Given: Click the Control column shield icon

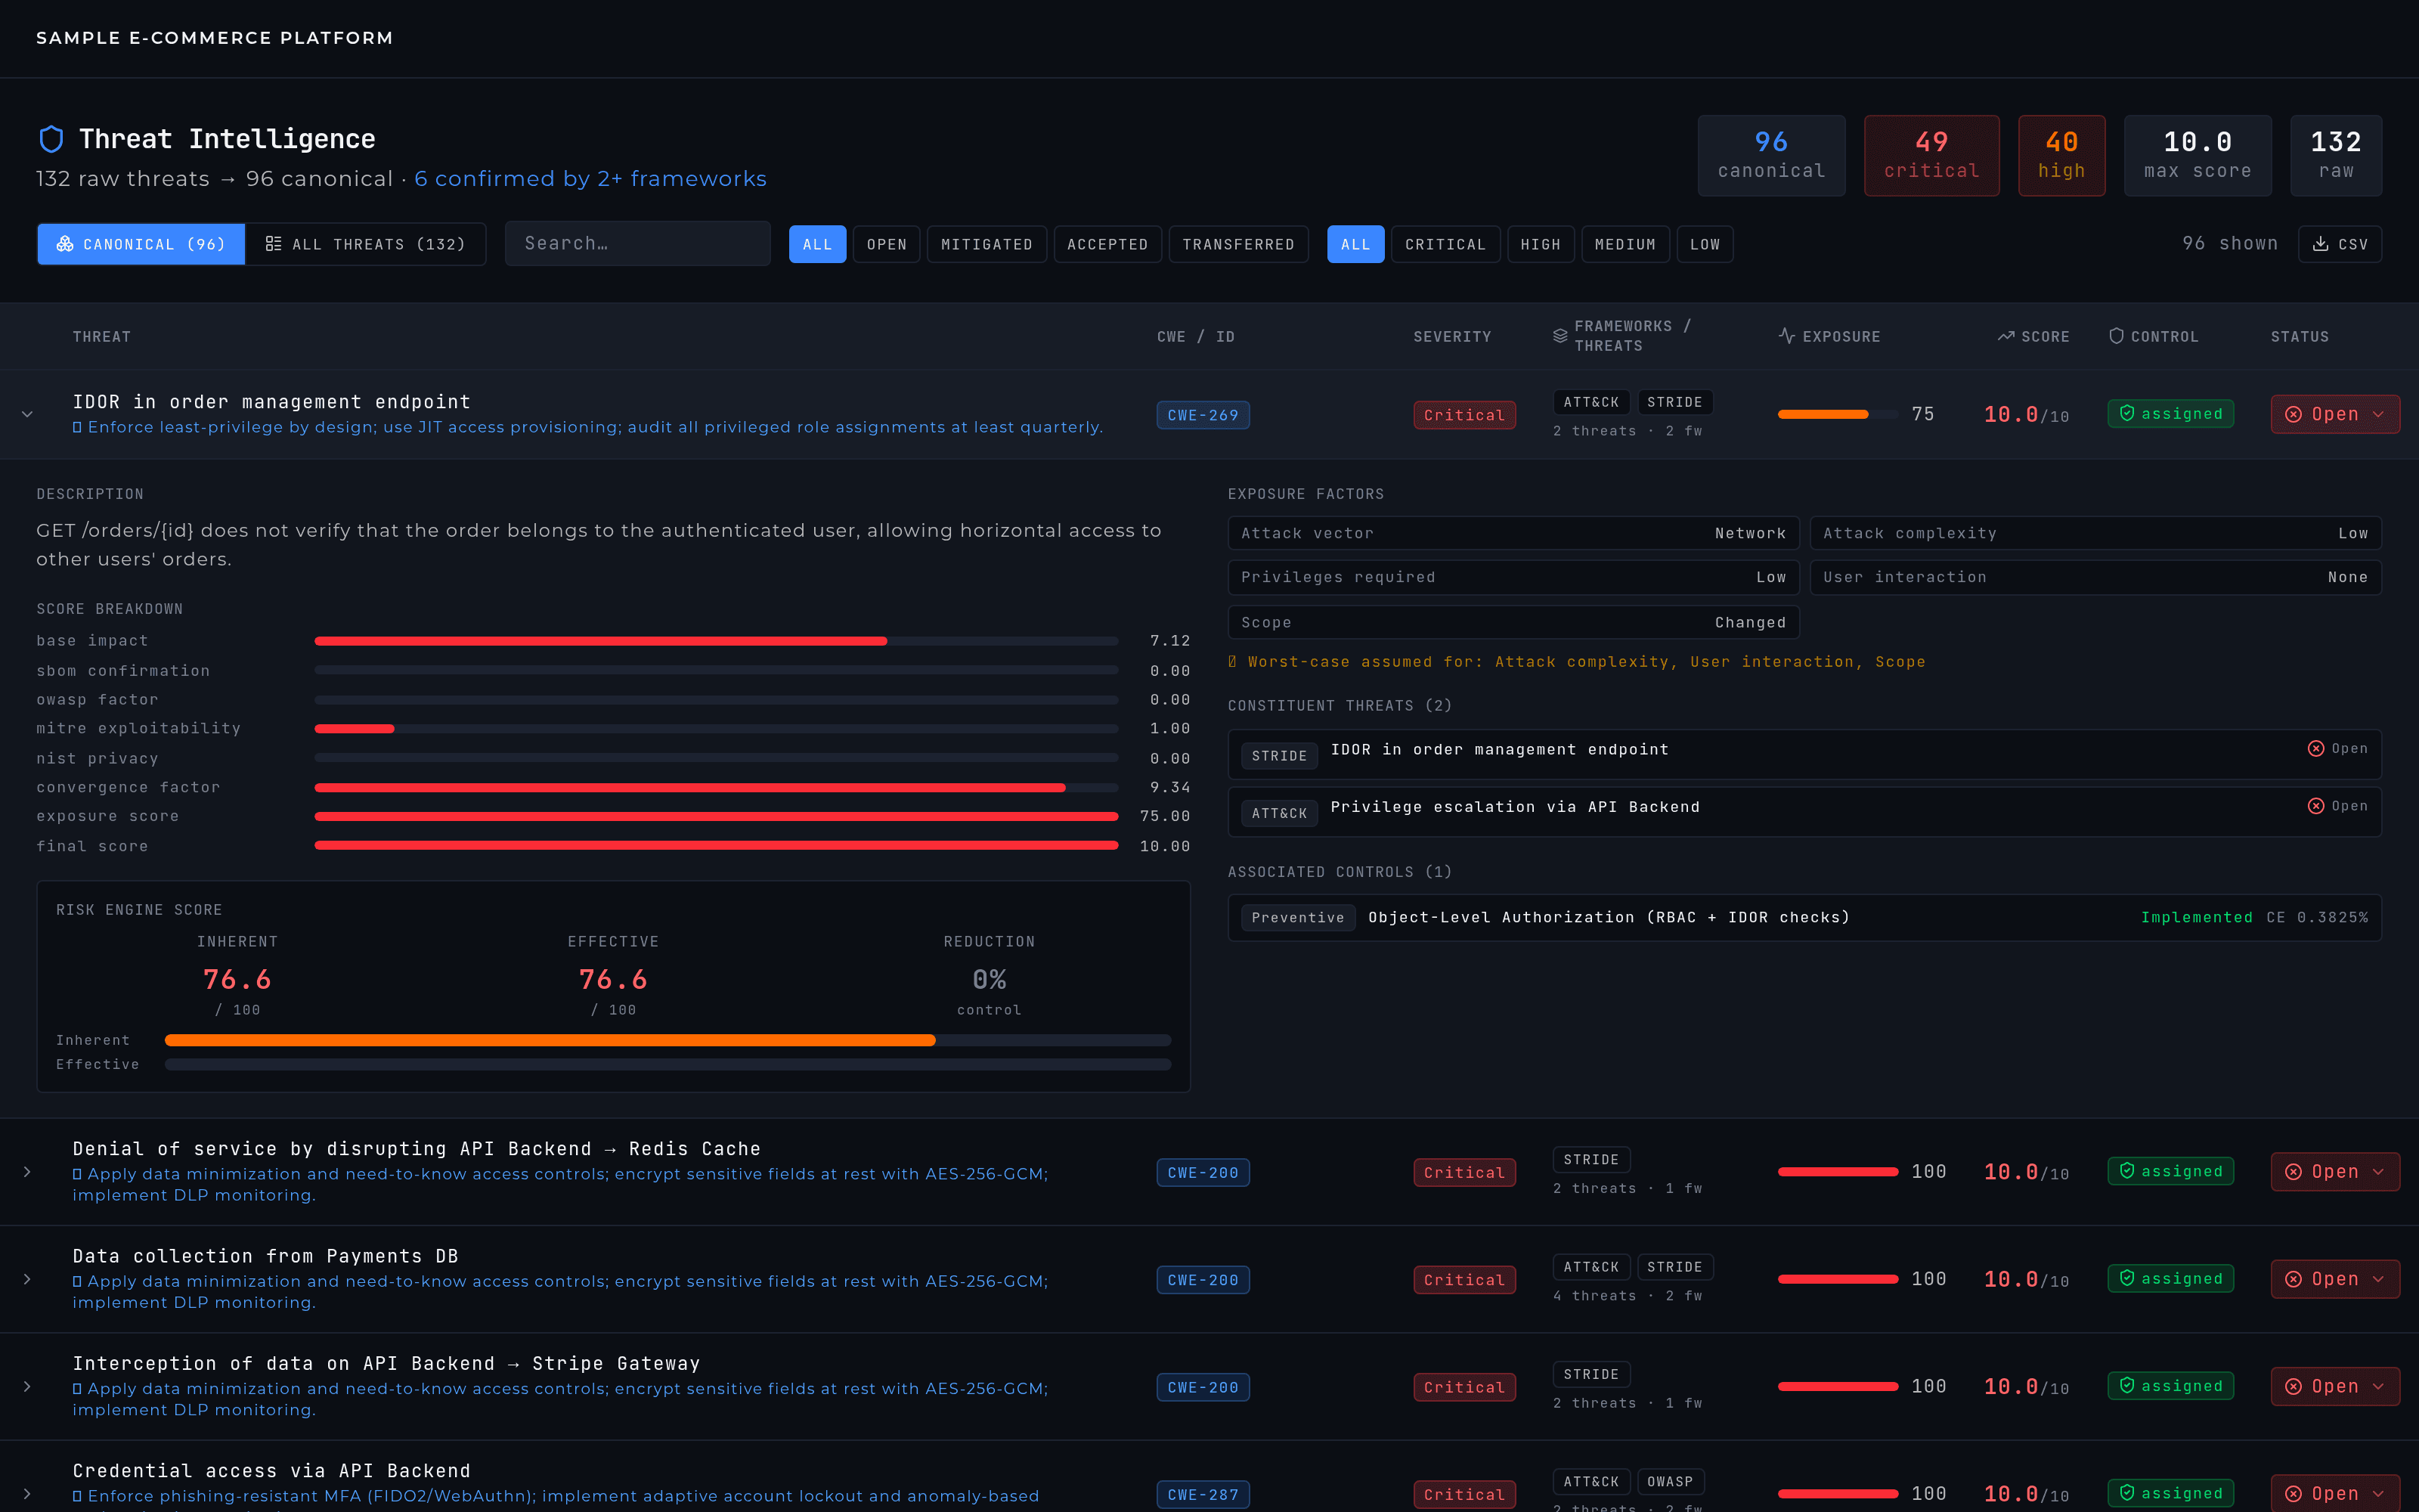Looking at the screenshot, I should [x=2116, y=336].
